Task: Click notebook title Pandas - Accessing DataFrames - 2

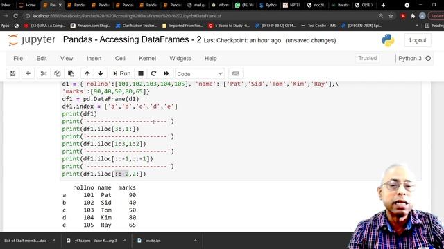Action: (x=133, y=39)
